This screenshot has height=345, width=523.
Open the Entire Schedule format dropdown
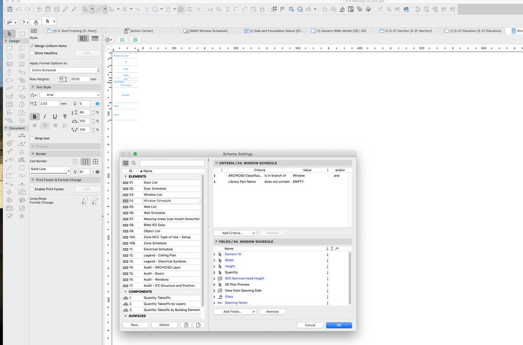(x=65, y=70)
